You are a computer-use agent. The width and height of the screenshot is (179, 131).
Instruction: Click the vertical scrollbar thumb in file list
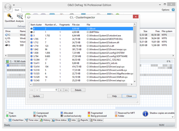click(x=135, y=34)
